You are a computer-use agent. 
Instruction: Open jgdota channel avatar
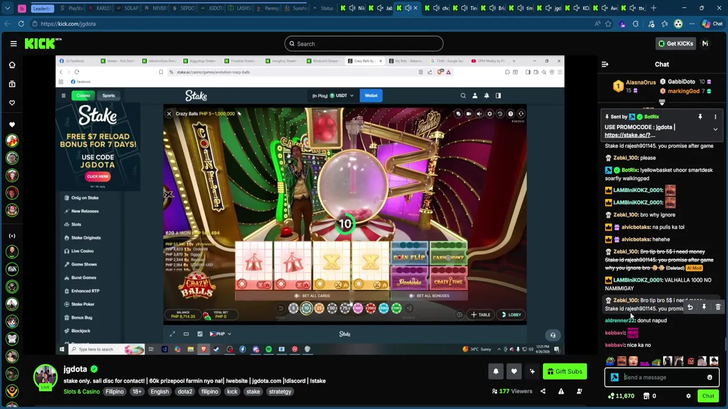point(45,378)
